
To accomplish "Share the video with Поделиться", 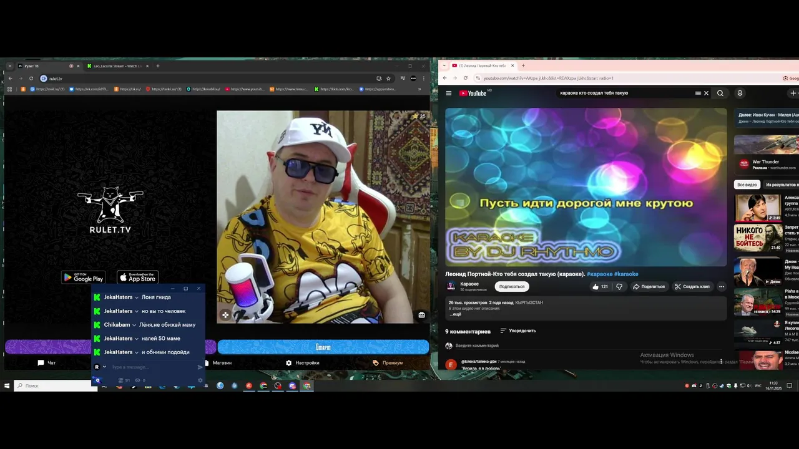I will pyautogui.click(x=649, y=287).
